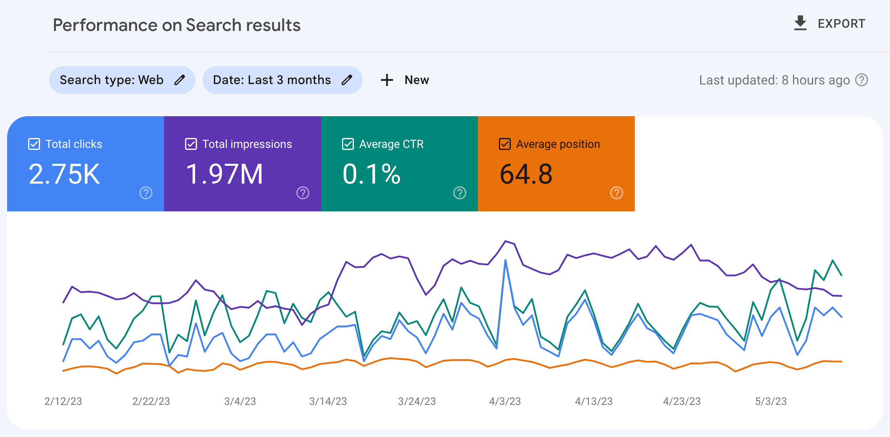Screen dimensions: 890x437
Task: Open the Date: Last 3 months filter
Action: (x=272, y=80)
